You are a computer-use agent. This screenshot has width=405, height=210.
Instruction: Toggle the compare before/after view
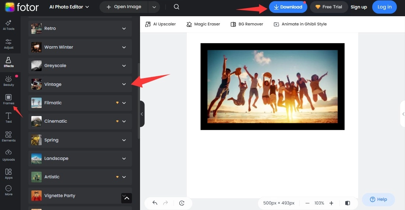click(348, 203)
